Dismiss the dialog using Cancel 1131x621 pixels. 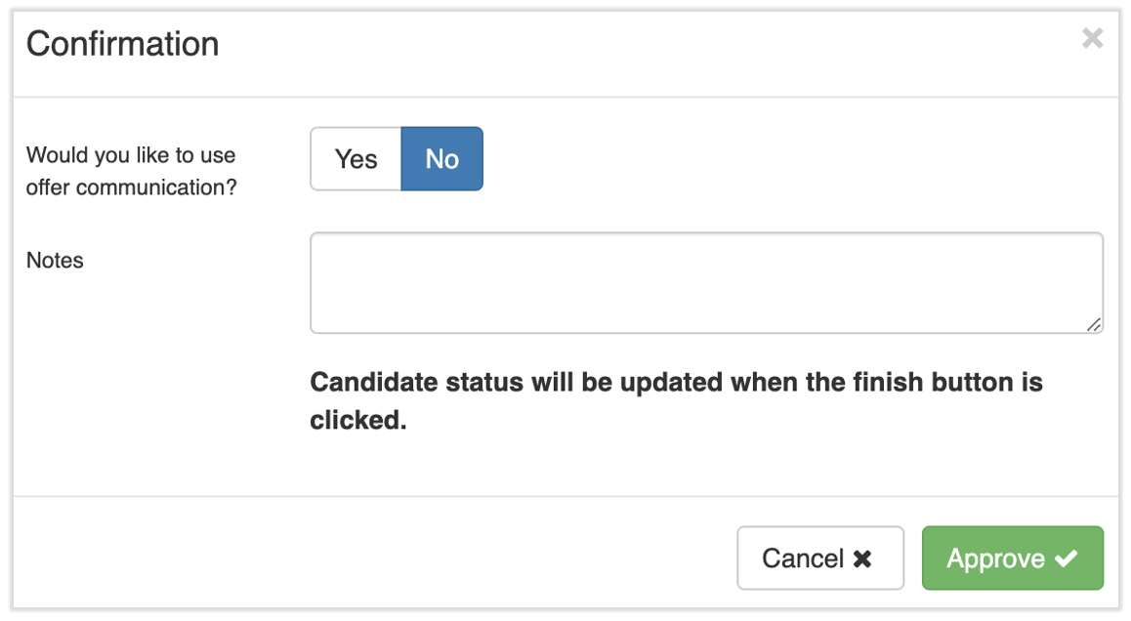pyautogui.click(x=819, y=559)
